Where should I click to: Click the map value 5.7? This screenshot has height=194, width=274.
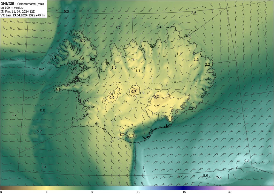pos(39,131)
